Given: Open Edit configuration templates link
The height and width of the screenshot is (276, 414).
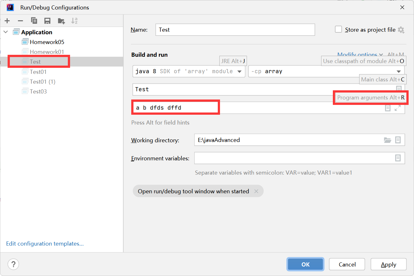Looking at the screenshot, I should pos(45,244).
